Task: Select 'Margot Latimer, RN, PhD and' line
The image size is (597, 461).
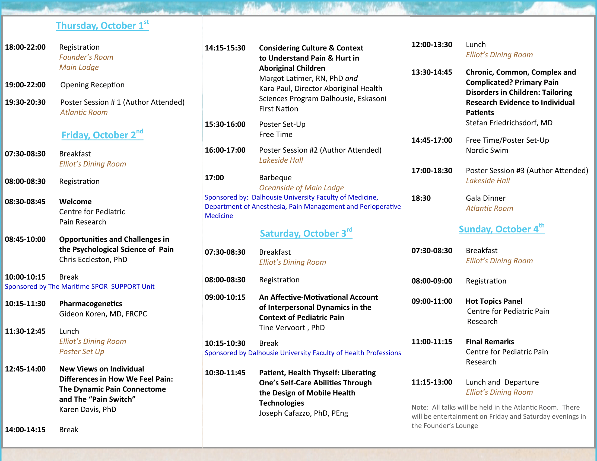Action: (308, 78)
